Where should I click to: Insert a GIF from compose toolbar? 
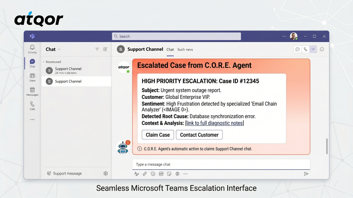click(161, 174)
